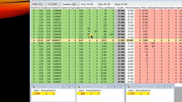Click the icon of the YN052500BX1 PUT window
Screen dimensions: 182x102
click(x=128, y=87)
